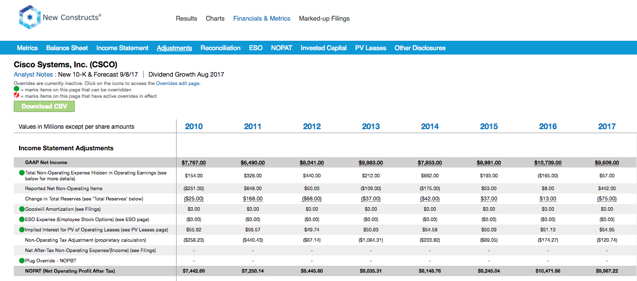Image resolution: width=637 pixels, height=281 pixels.
Task: Click green override dot for Implied Interest
Action: [22, 230]
